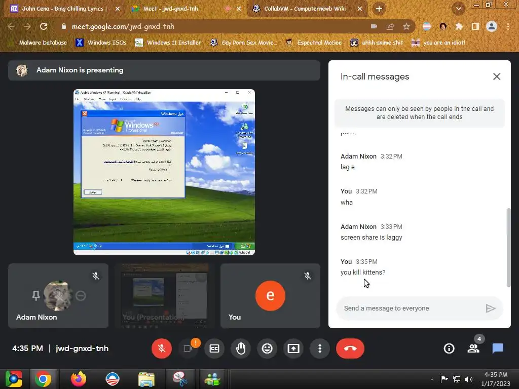Click the presented Windows XP screen share
Screen dimensions: 519x389
pos(164,172)
